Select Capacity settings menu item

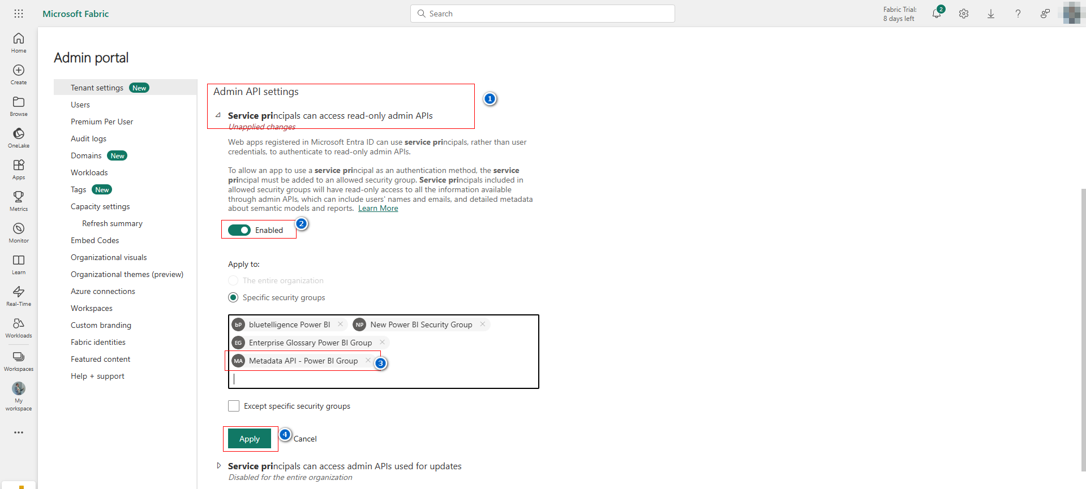tap(100, 206)
